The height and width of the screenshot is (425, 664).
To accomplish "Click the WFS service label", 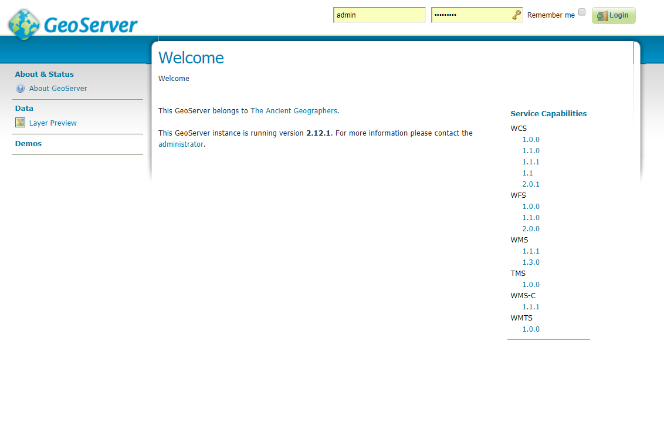I will click(x=518, y=195).
